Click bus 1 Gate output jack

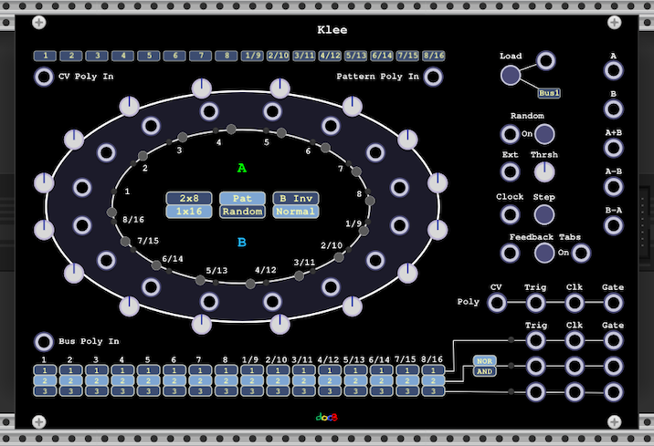613,340
